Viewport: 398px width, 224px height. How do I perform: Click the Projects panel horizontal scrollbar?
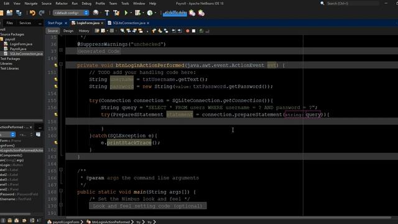(x=22, y=120)
